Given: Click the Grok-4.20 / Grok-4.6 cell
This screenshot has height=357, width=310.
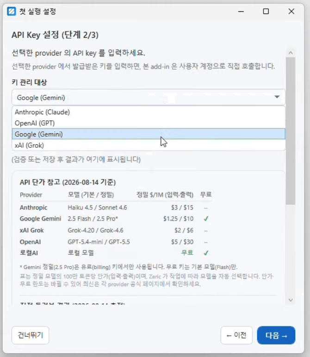Looking at the screenshot, I should click(x=95, y=230).
